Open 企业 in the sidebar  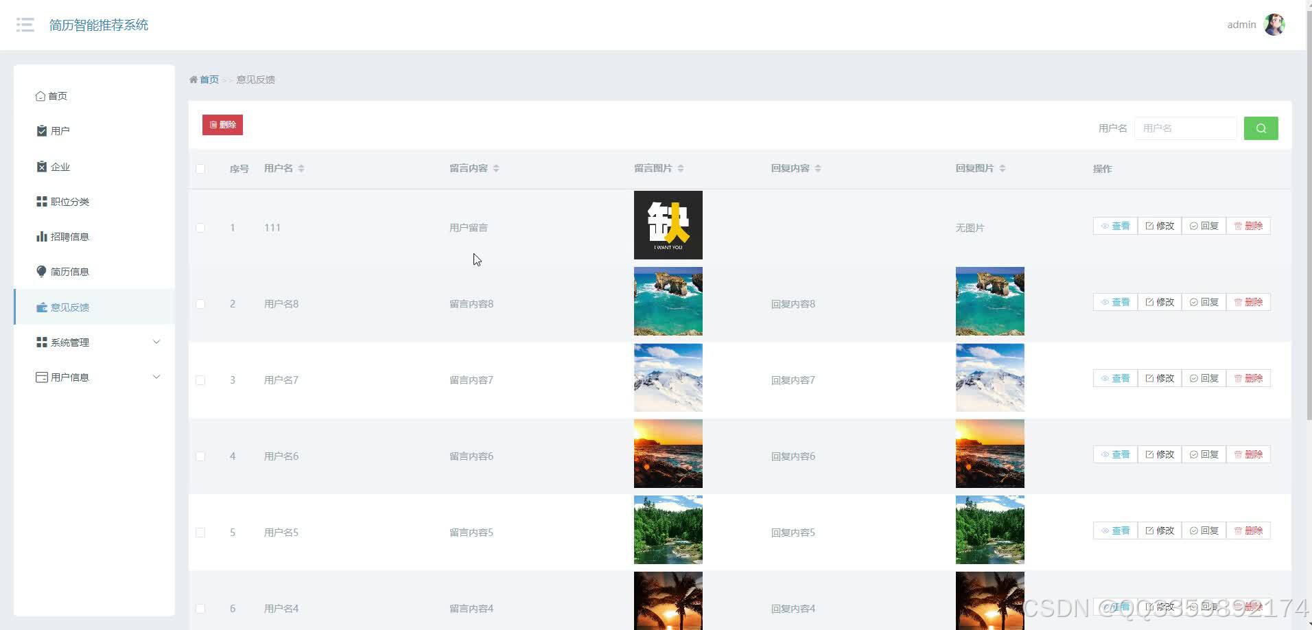94,167
